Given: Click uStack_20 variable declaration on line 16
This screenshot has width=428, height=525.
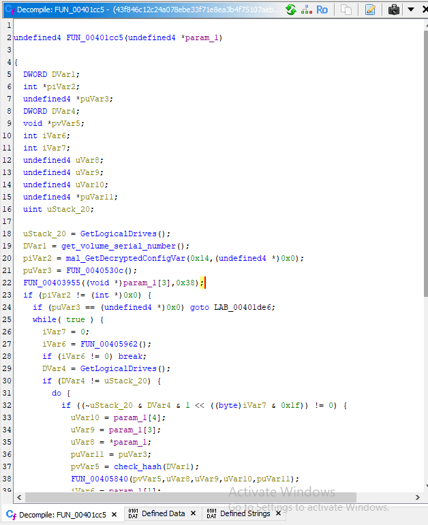Looking at the screenshot, I should pos(68,209).
